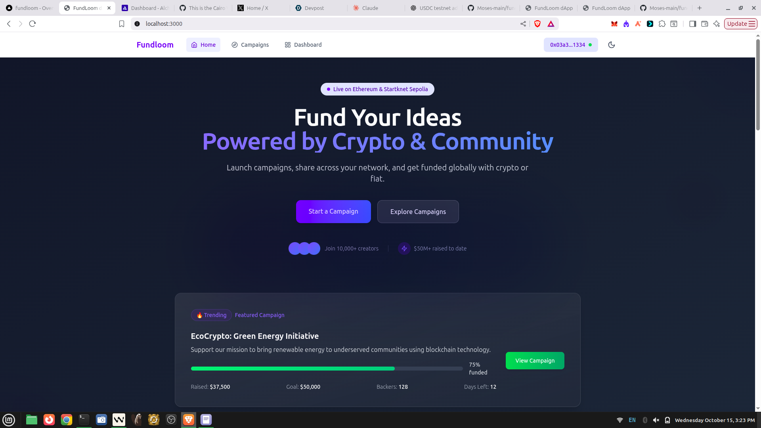Open the MetaMask fox extension icon
Image resolution: width=761 pixels, height=428 pixels.
pos(614,24)
